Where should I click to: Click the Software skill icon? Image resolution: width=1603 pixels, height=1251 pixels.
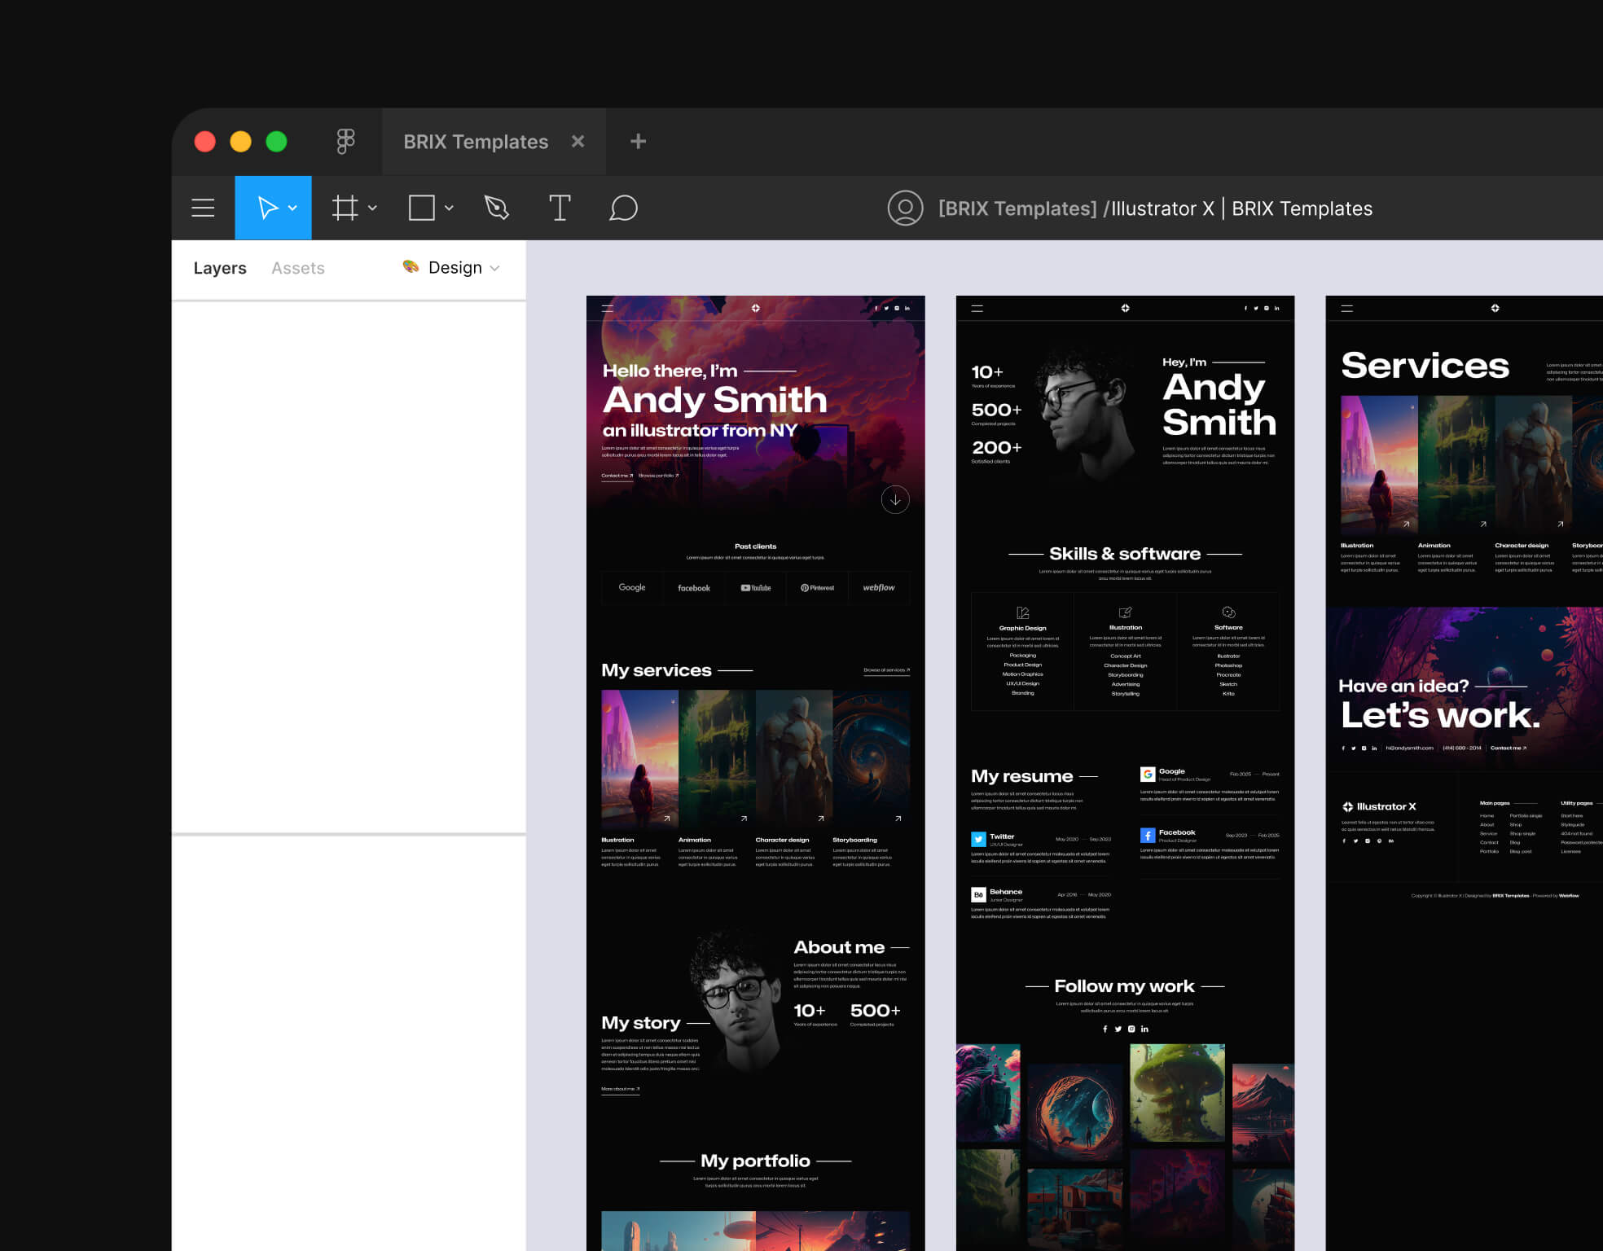(x=1228, y=612)
